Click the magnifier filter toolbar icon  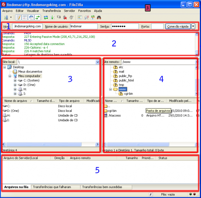click(86, 17)
